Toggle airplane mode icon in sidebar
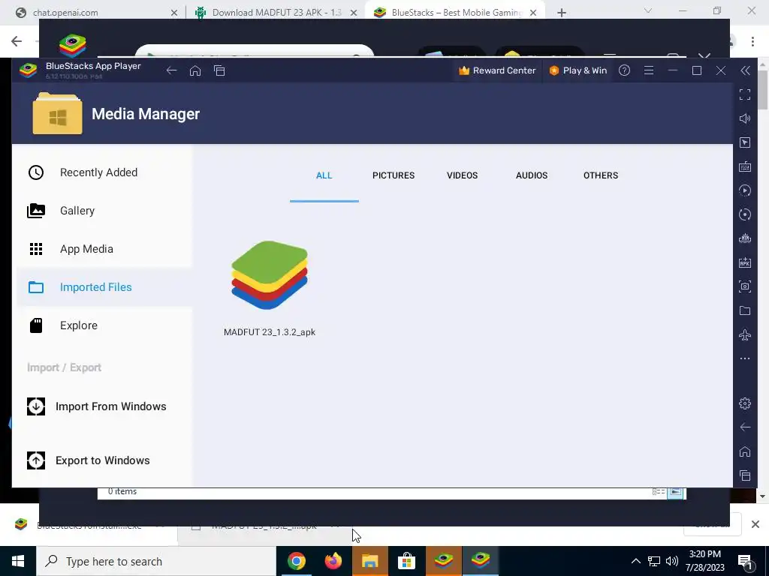This screenshot has width=769, height=576. pyautogui.click(x=745, y=335)
